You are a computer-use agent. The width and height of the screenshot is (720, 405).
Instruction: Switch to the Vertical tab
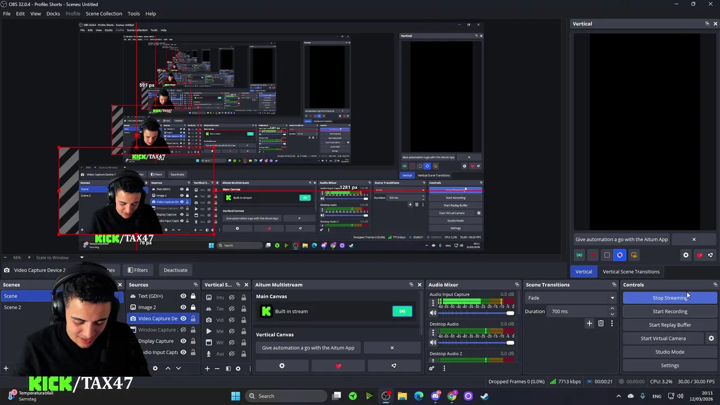[583, 272]
